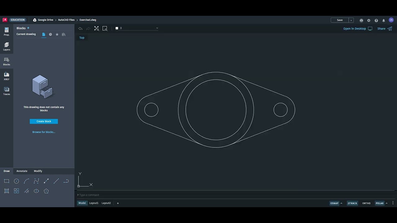Add a new layout tab
Screen dimensions: 397x223
tap(118, 203)
